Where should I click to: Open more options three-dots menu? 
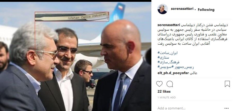[227, 108]
